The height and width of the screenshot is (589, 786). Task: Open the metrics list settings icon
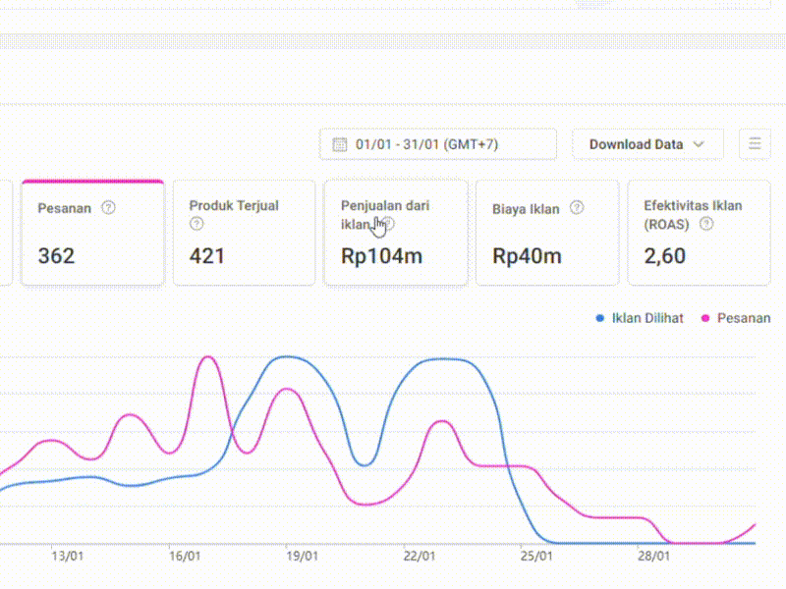click(x=755, y=144)
